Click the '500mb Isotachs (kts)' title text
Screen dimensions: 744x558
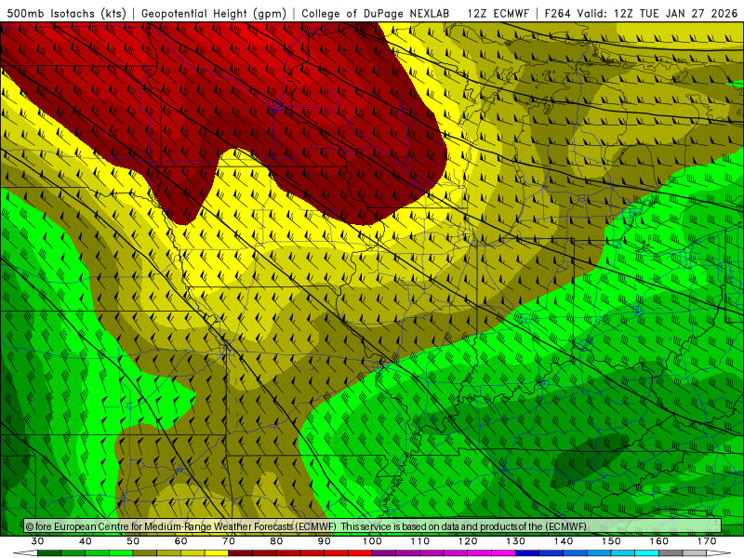pyautogui.click(x=67, y=13)
